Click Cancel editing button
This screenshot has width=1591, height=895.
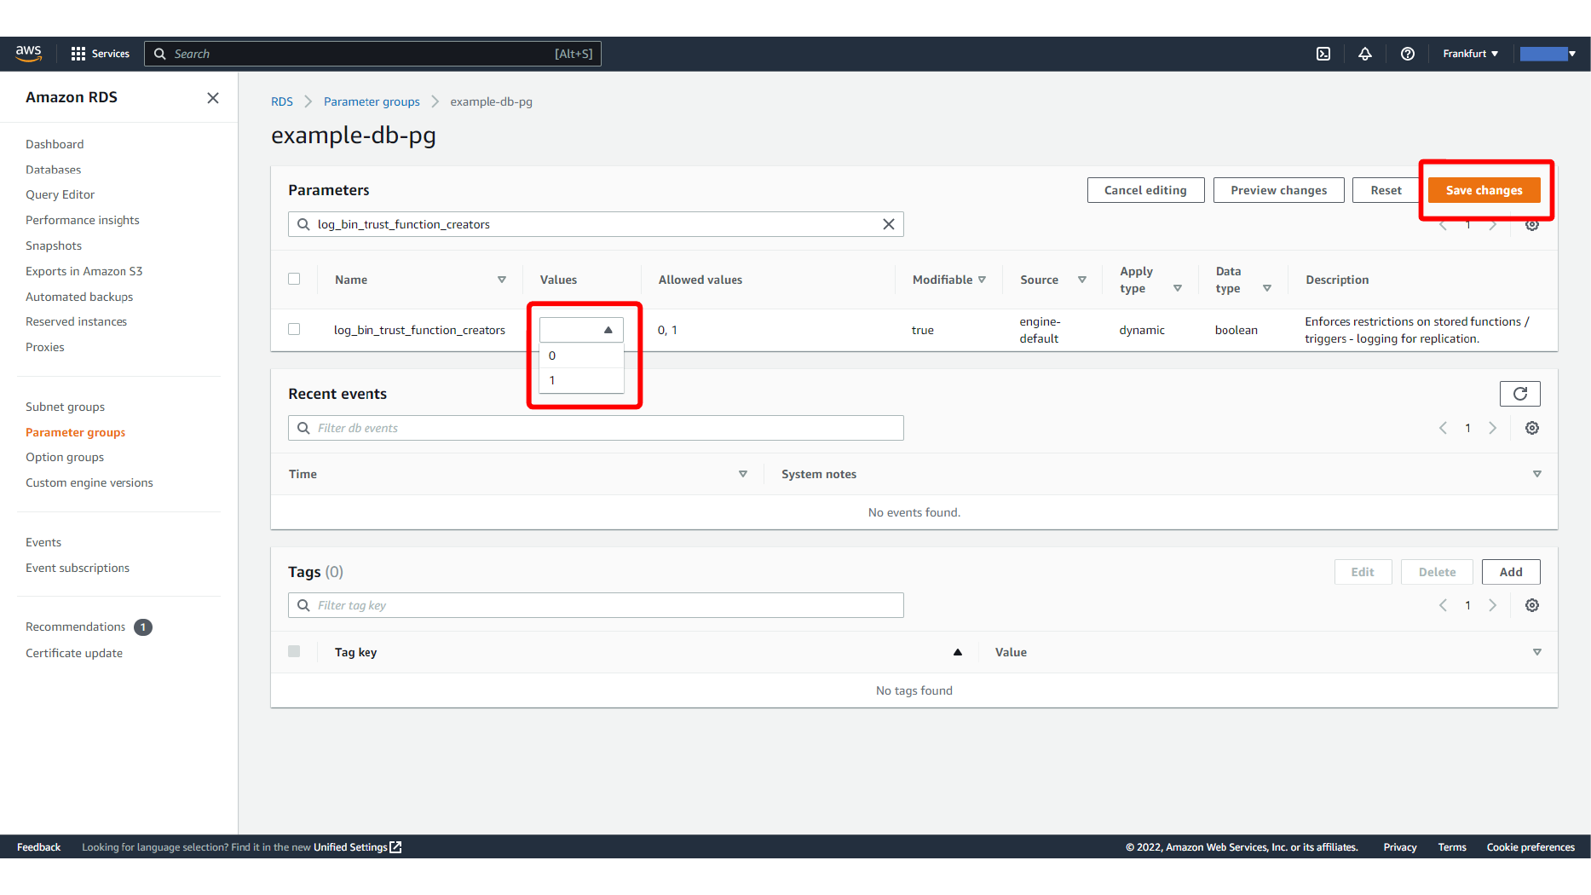(x=1145, y=190)
